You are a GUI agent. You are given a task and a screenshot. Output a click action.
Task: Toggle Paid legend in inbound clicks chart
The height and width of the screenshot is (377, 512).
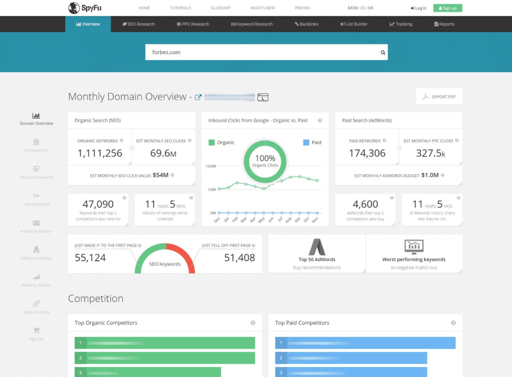pos(312,142)
